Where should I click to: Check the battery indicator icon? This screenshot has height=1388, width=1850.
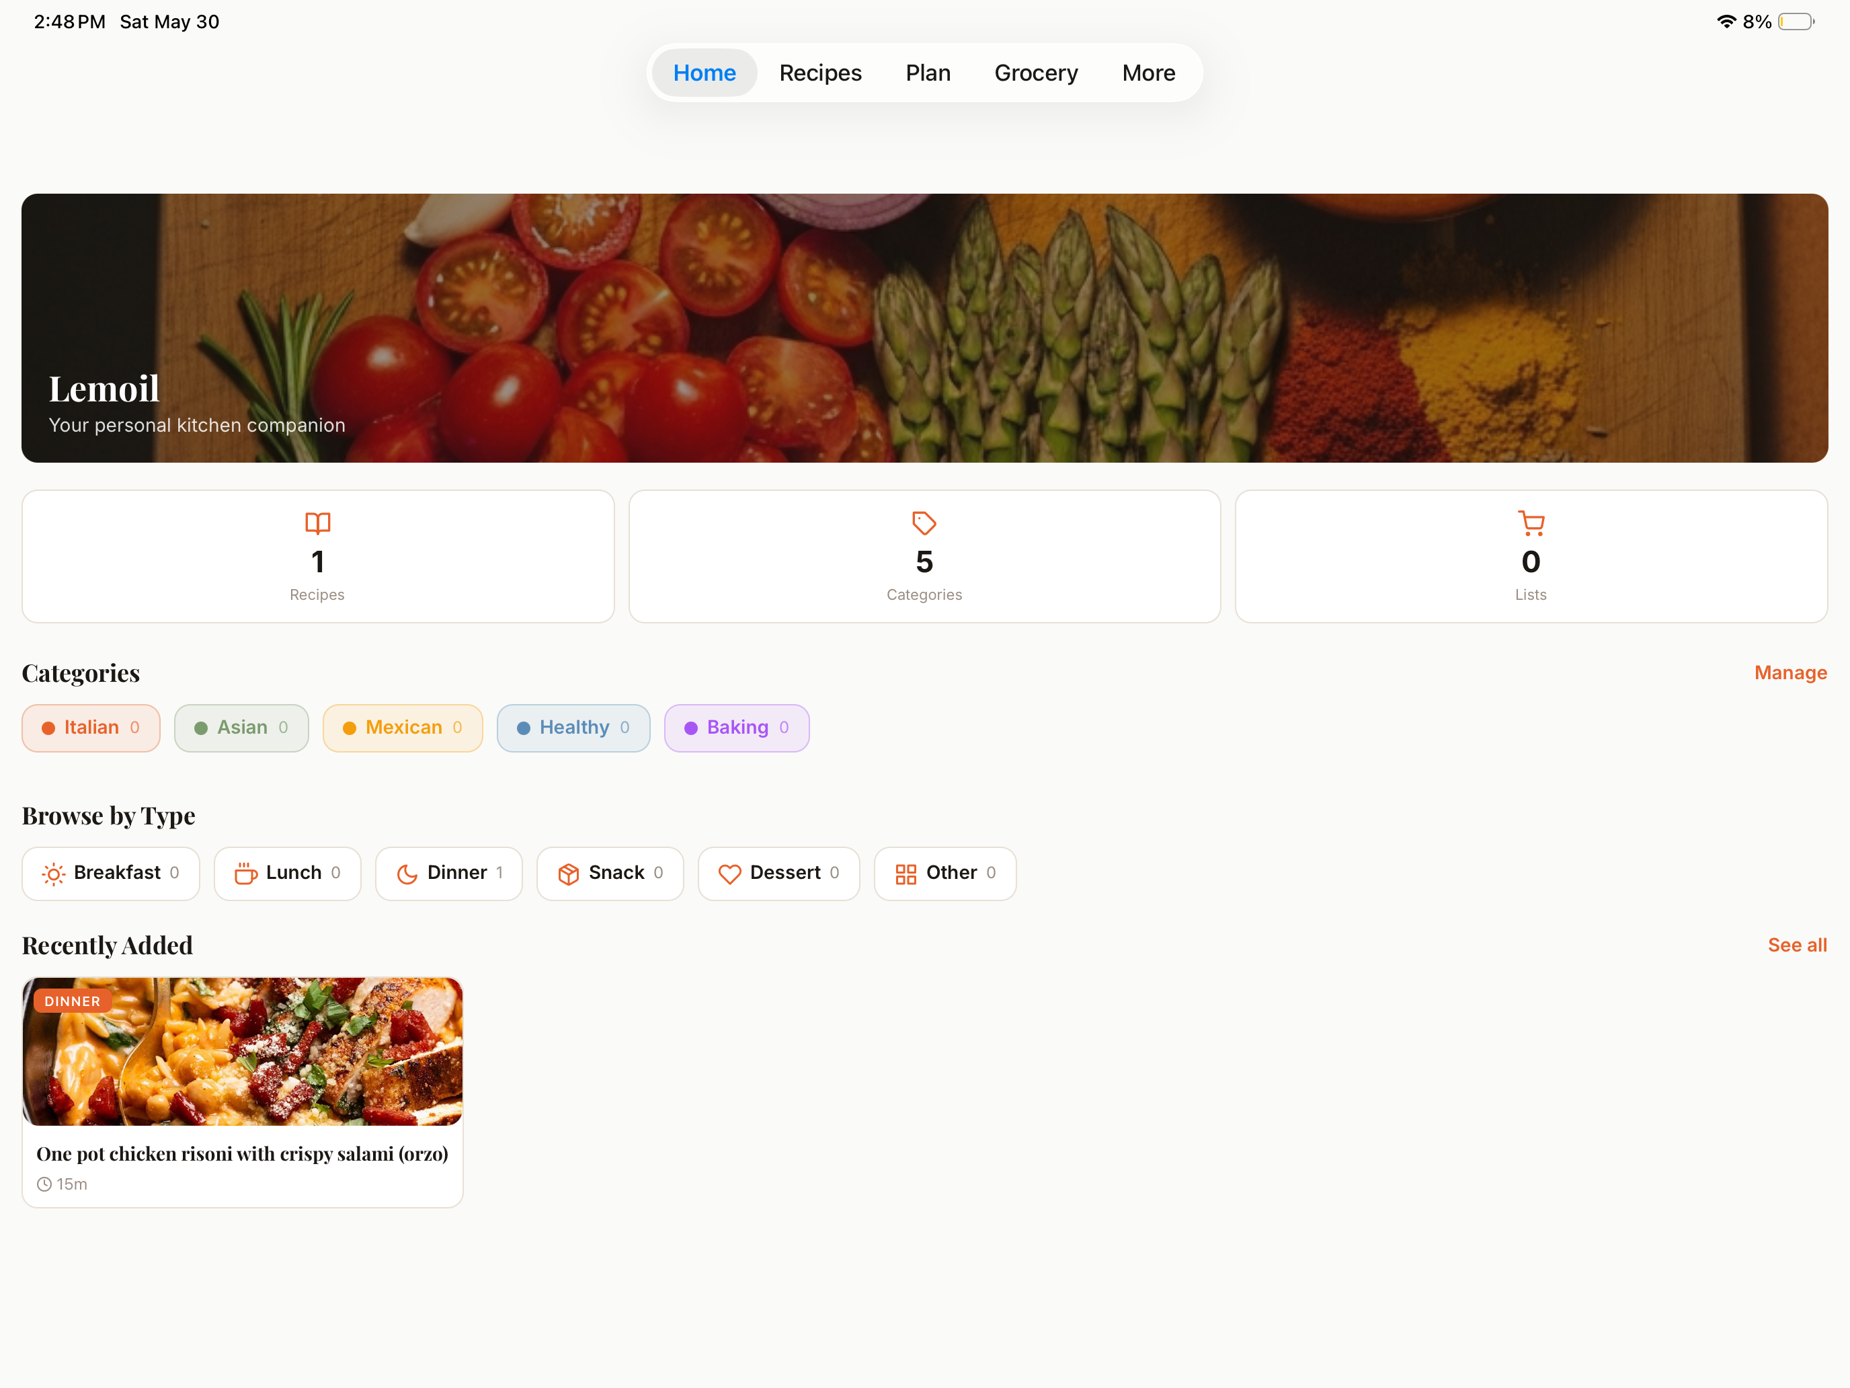pyautogui.click(x=1796, y=22)
